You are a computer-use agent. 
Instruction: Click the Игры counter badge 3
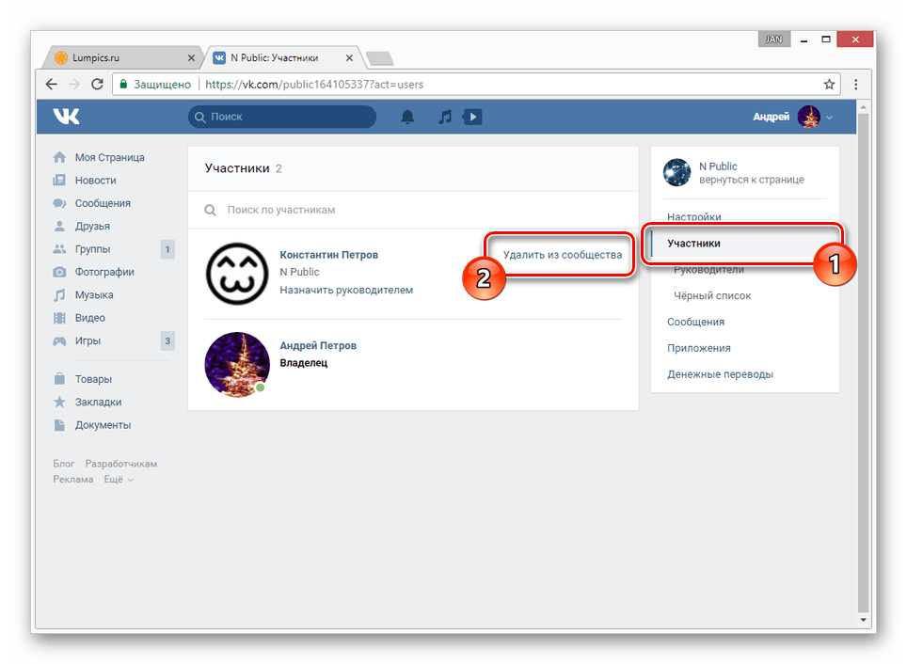tap(167, 340)
